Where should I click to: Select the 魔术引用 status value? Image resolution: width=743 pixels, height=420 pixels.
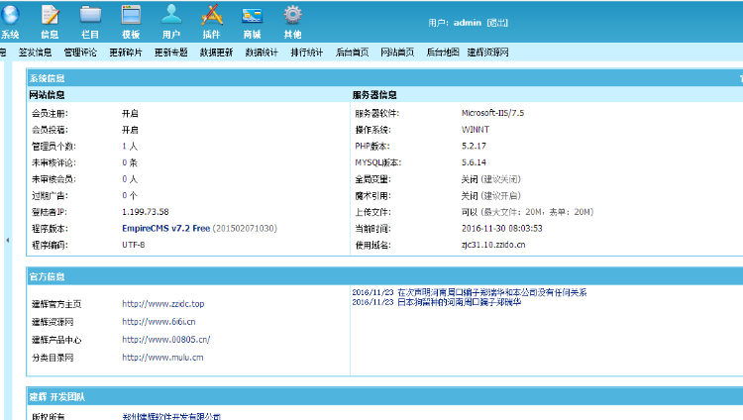pyautogui.click(x=491, y=196)
